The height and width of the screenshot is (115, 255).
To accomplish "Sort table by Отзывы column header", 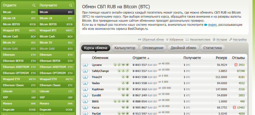I will [x=238, y=58].
